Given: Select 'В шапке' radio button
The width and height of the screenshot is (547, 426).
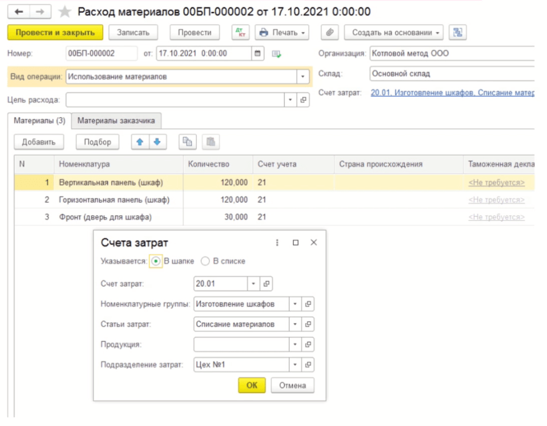Looking at the screenshot, I should pyautogui.click(x=156, y=261).
